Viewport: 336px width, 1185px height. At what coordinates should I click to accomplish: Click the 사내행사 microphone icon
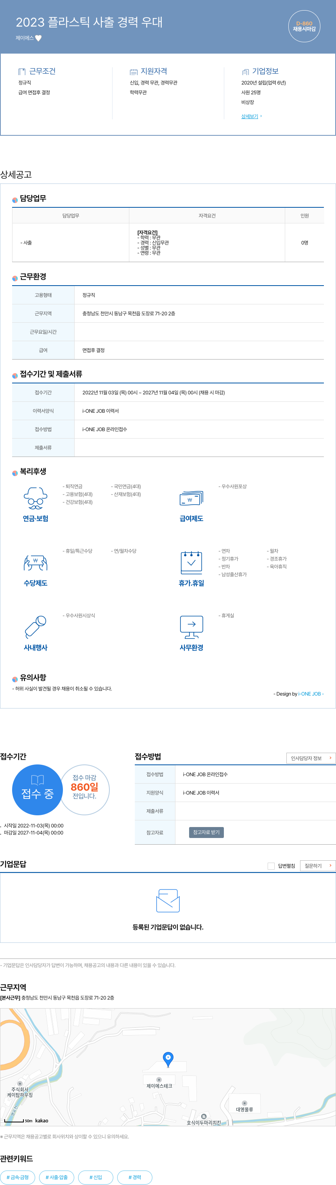pyautogui.click(x=36, y=627)
